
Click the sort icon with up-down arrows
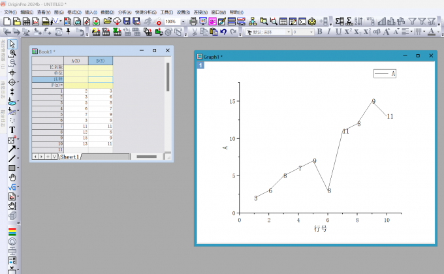[358, 22]
